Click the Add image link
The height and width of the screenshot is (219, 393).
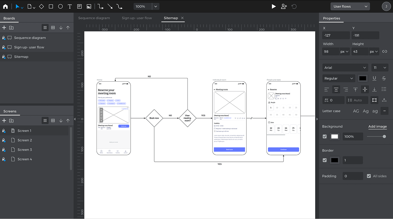click(x=377, y=126)
